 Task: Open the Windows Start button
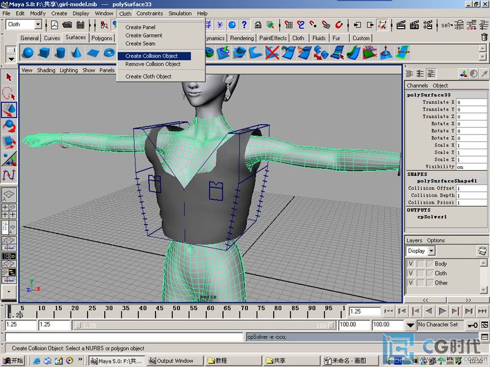(12, 361)
